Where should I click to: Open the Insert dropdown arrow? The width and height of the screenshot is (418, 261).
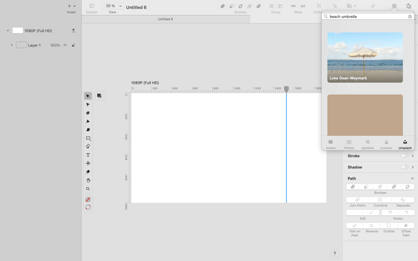(x=75, y=6)
